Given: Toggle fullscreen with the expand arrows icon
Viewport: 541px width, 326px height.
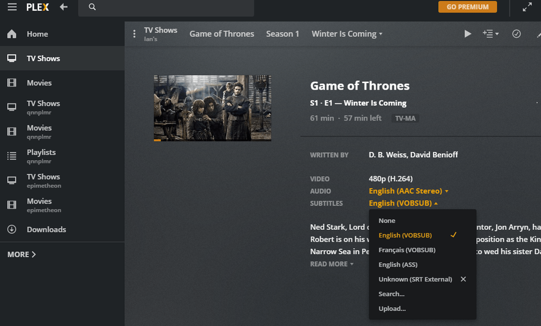Looking at the screenshot, I should pos(527,7).
